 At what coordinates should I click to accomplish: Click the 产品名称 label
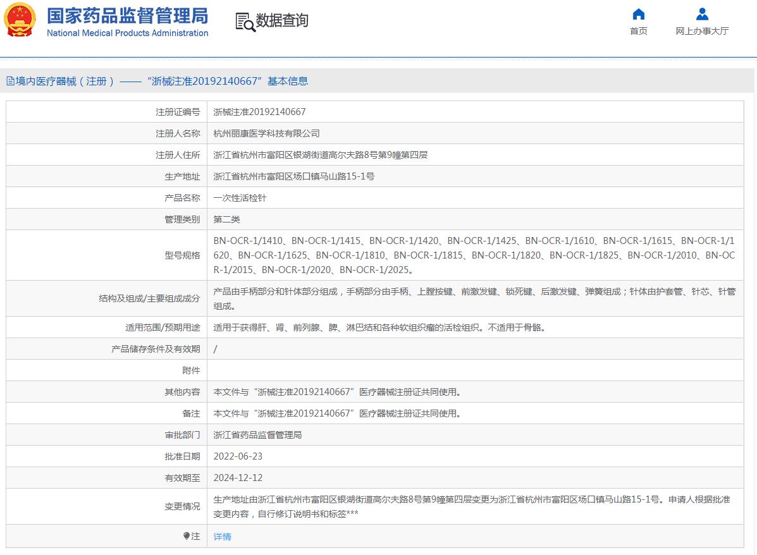click(182, 198)
